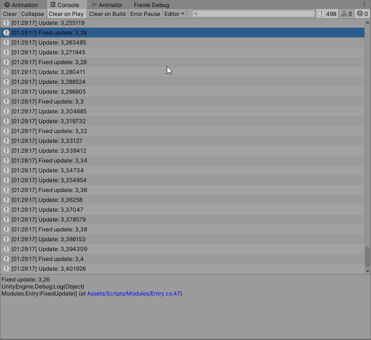Image resolution: width=371 pixels, height=340 pixels.
Task: Click info icon beside Update: 3,378579
Action: 7,220
